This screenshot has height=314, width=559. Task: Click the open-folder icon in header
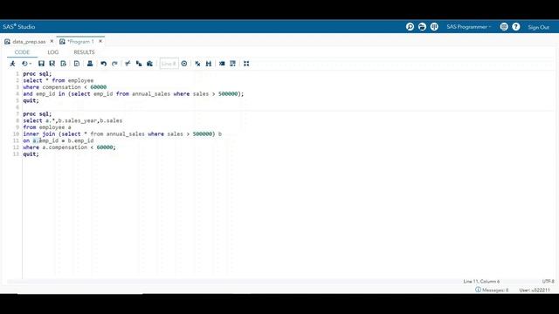point(422,27)
